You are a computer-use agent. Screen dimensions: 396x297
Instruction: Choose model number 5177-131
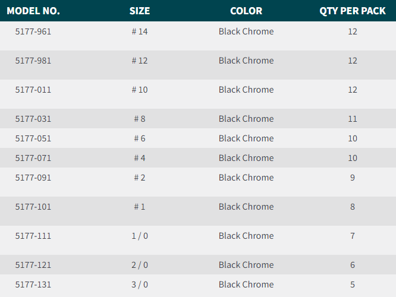tap(33, 285)
